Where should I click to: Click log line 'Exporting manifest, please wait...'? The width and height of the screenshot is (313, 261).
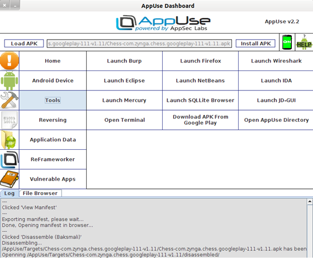click(x=42, y=219)
